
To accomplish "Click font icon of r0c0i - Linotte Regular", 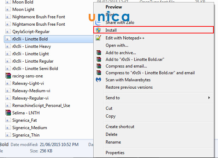I will [x=8, y=61].
